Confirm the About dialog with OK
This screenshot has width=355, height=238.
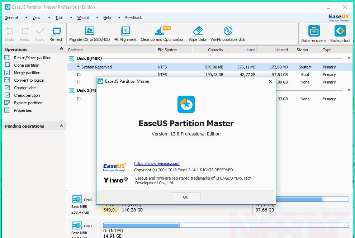point(186,197)
